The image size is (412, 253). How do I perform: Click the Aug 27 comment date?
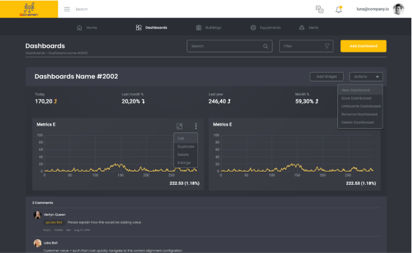[x=82, y=230]
